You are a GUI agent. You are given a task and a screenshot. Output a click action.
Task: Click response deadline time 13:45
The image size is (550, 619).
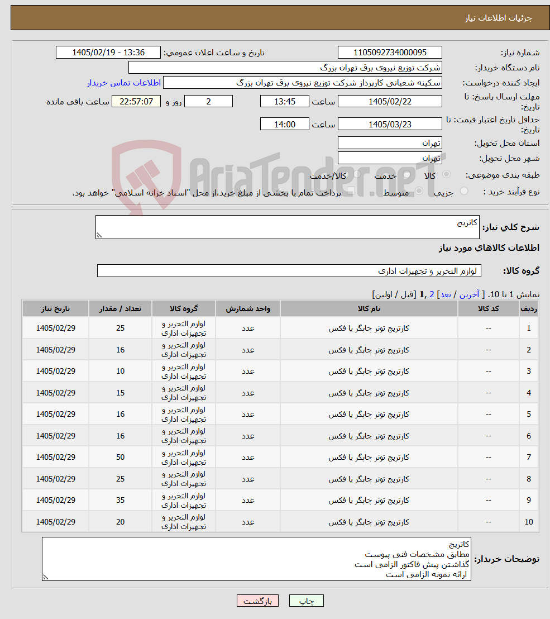(x=284, y=102)
